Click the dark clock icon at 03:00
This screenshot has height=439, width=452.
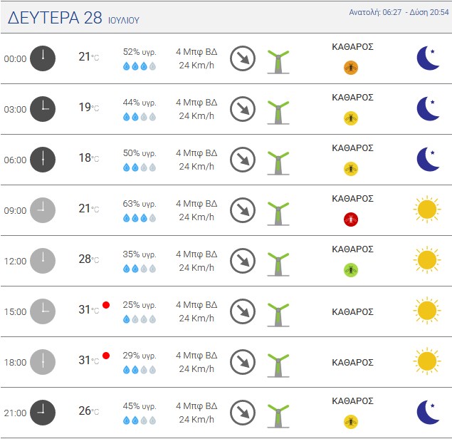pyautogui.click(x=43, y=109)
